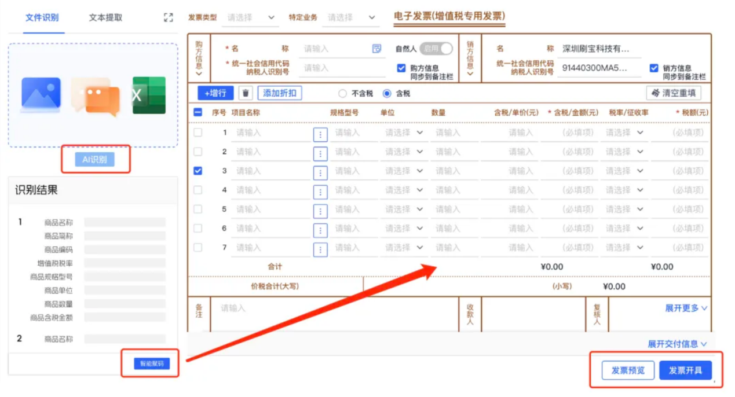
Task: Click the Excel file import icon
Action: pyautogui.click(x=149, y=95)
